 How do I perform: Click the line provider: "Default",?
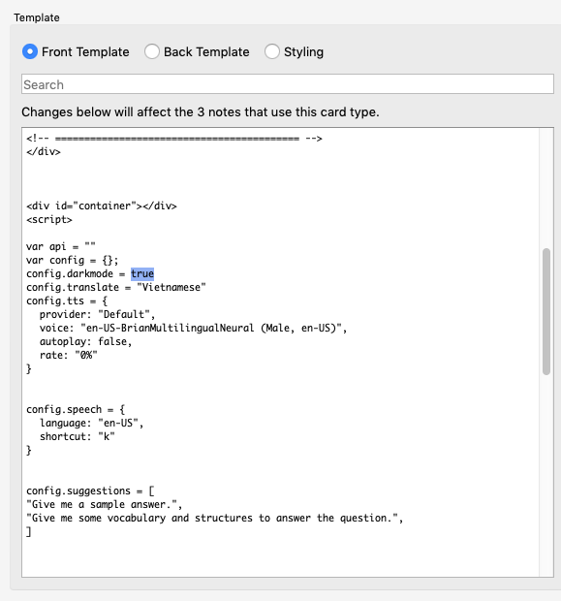tap(97, 315)
